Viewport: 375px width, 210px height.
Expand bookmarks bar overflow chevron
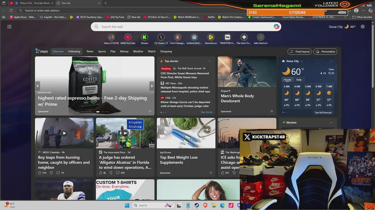click(x=345, y=17)
